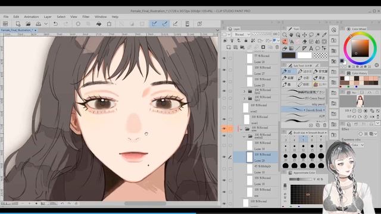Pick brush size 17 preset
The image size is (381, 214).
(321, 147)
